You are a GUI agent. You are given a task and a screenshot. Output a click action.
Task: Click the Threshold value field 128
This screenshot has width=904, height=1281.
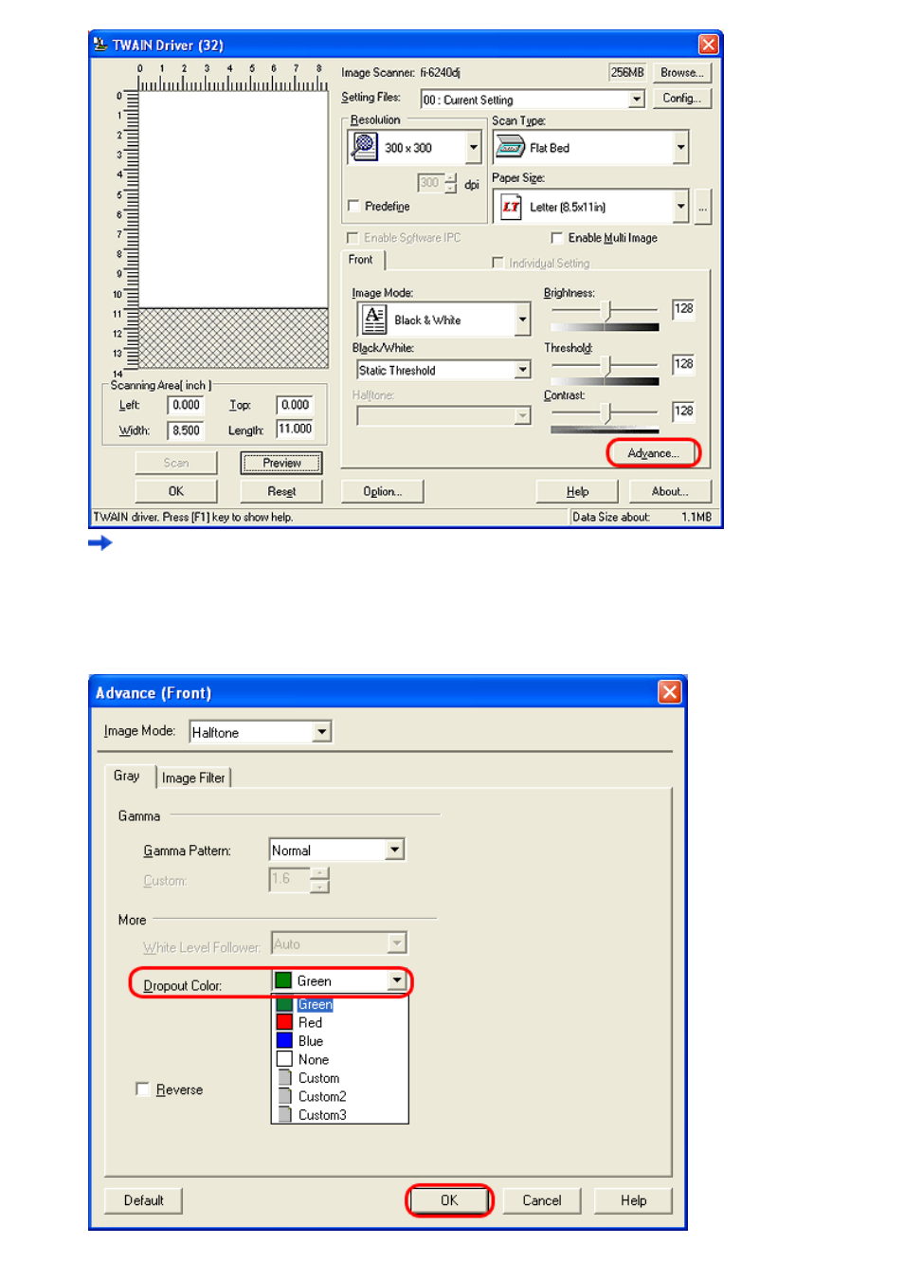[684, 364]
